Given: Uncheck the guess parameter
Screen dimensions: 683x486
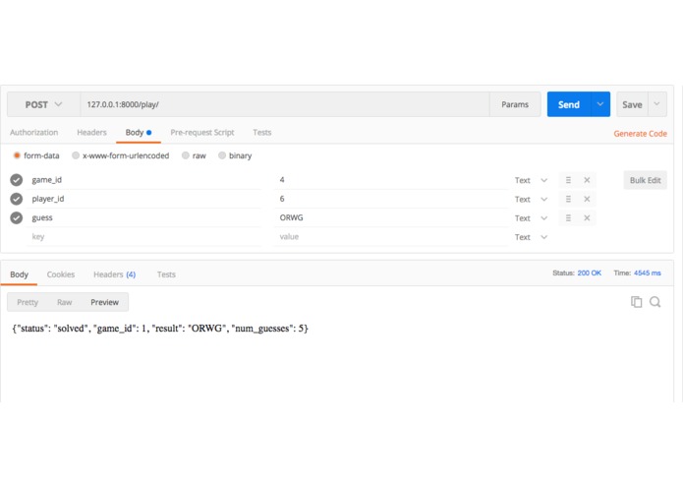Looking at the screenshot, I should click(x=17, y=217).
